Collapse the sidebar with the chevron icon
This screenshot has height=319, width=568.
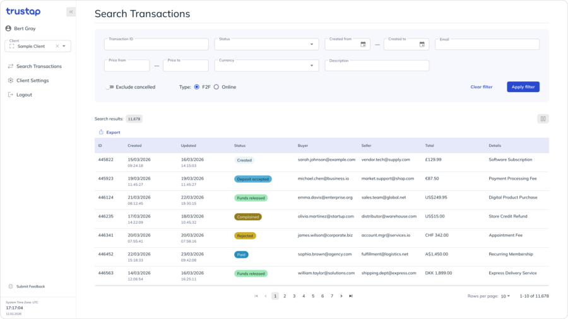tap(71, 11)
